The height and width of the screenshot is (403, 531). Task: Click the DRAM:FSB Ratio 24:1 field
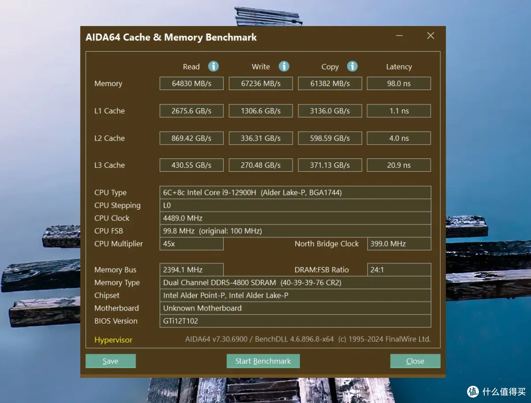click(x=399, y=270)
